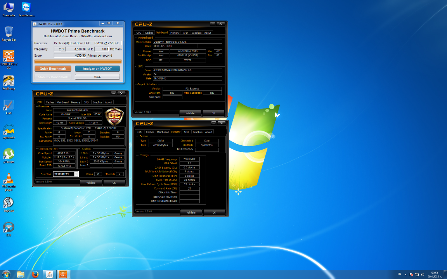This screenshot has width=447, height=279.
Task: Open the Windows Start menu orb
Action: 6,274
